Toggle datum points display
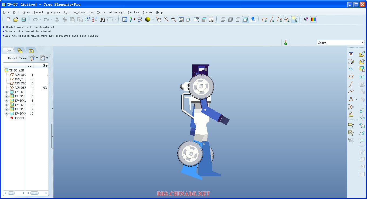 [280, 19]
